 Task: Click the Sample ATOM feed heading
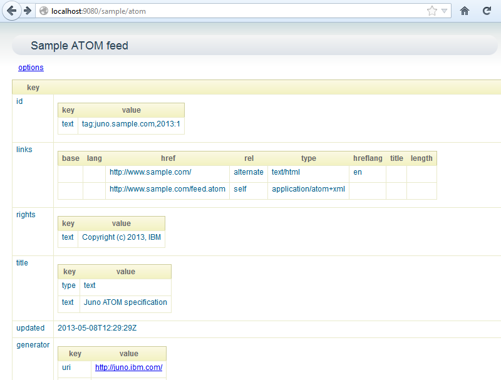coord(80,46)
